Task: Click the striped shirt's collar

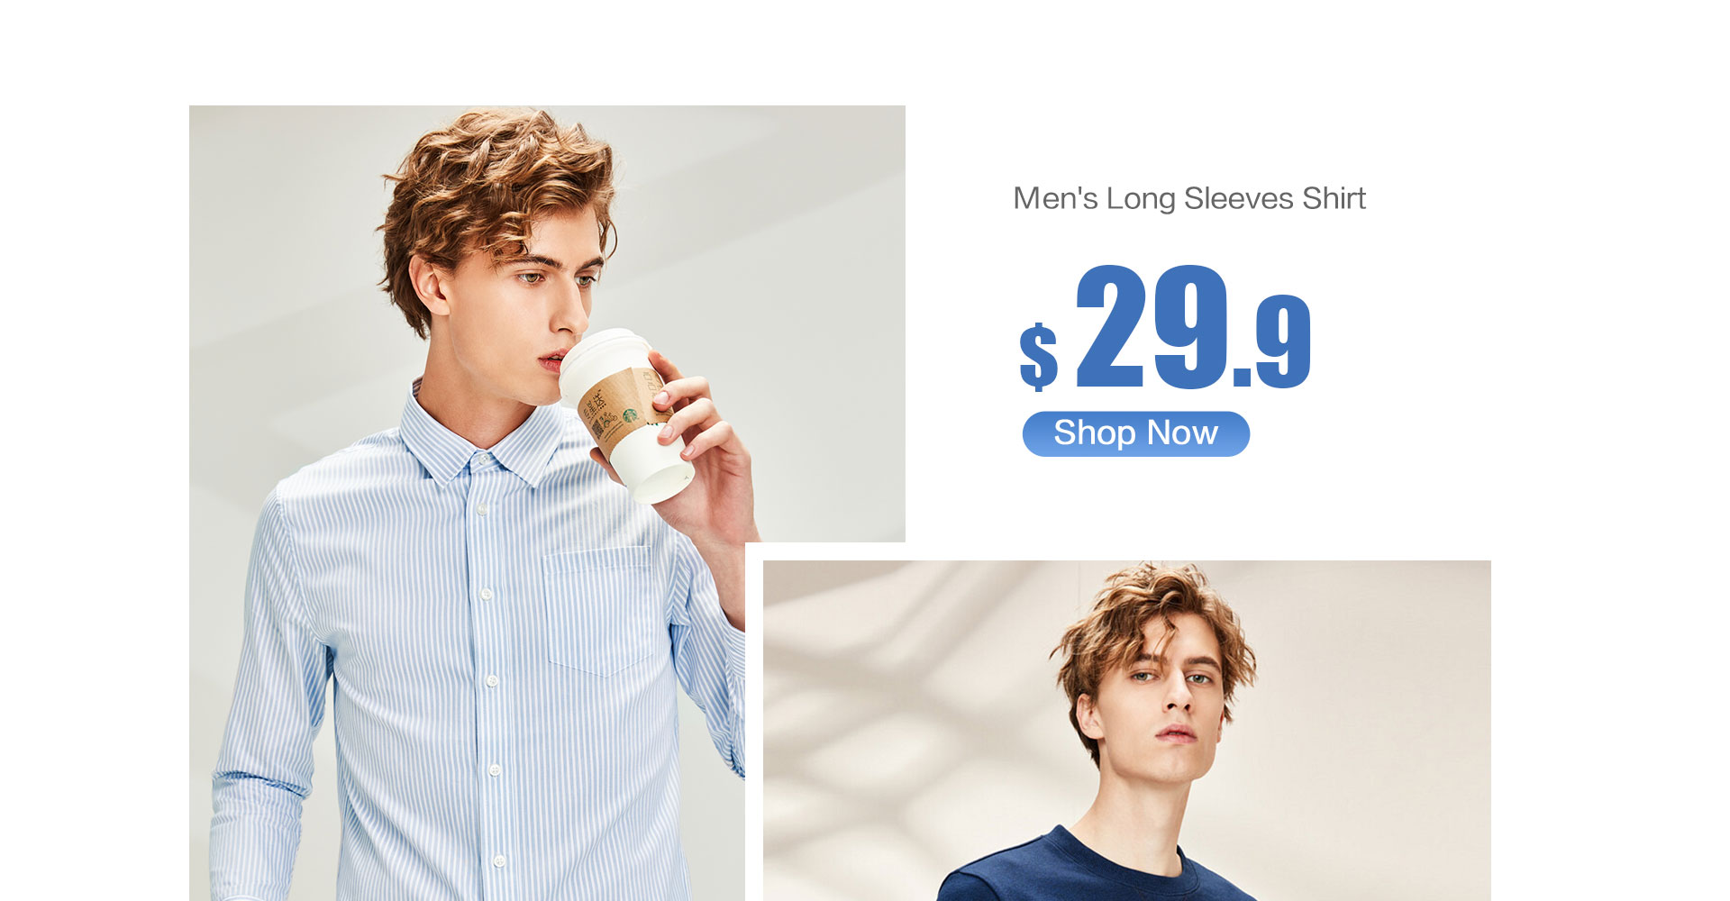Action: pyautogui.click(x=482, y=441)
